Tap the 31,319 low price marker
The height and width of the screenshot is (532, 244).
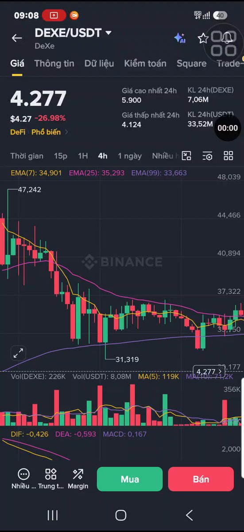pos(127,359)
